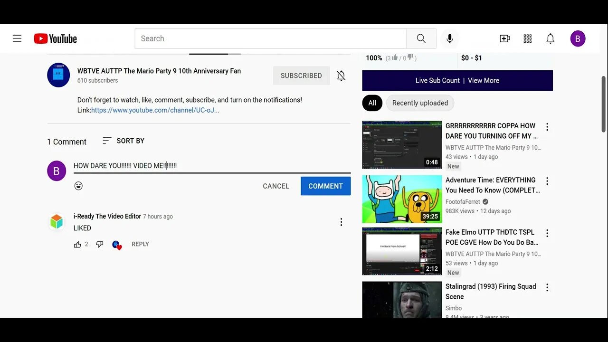
Task: Open Fake Elmo UTTP video thumbnail
Action: point(402,251)
